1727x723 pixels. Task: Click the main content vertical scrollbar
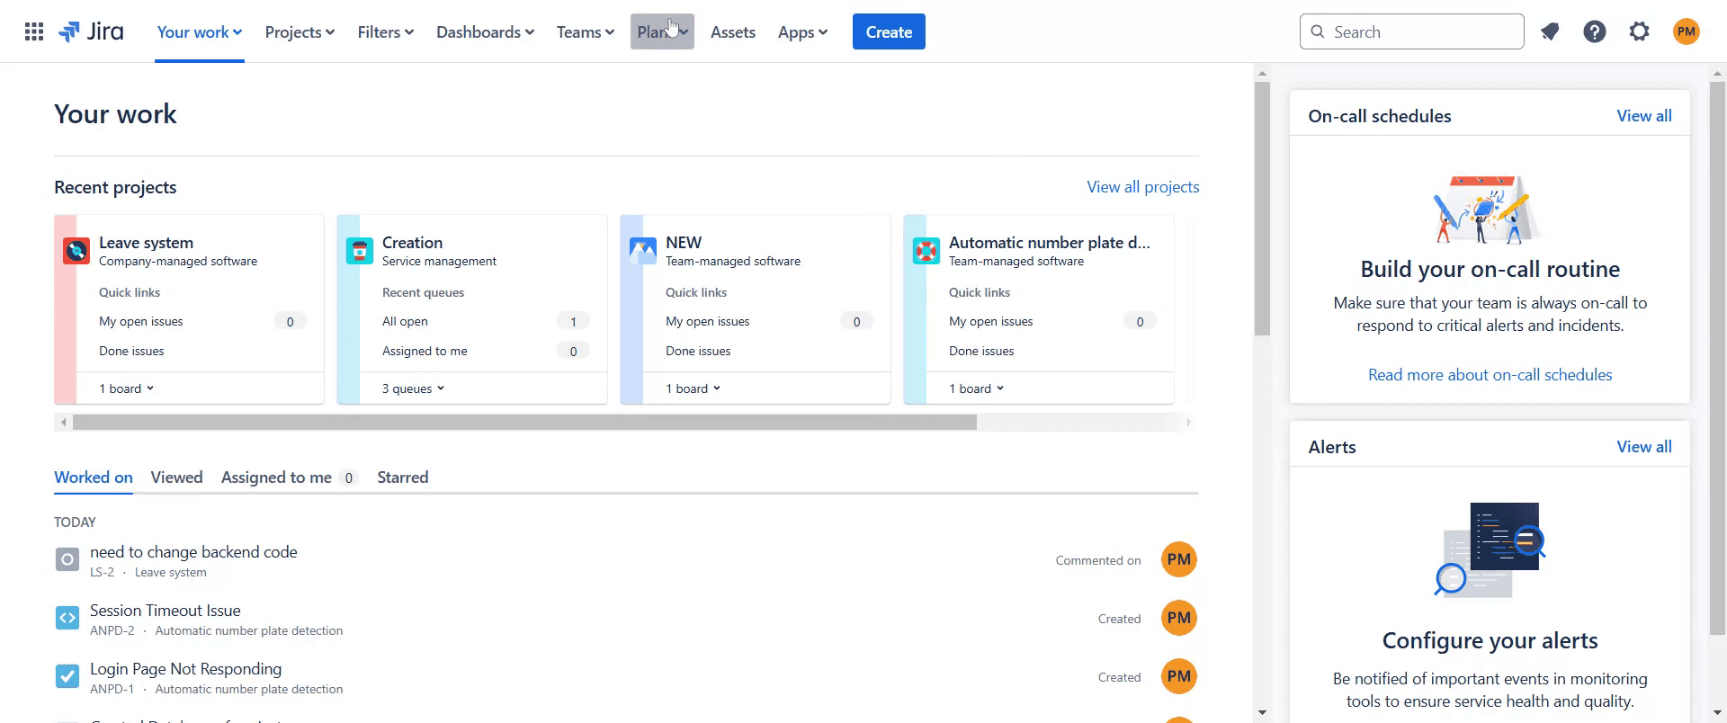[1263, 209]
